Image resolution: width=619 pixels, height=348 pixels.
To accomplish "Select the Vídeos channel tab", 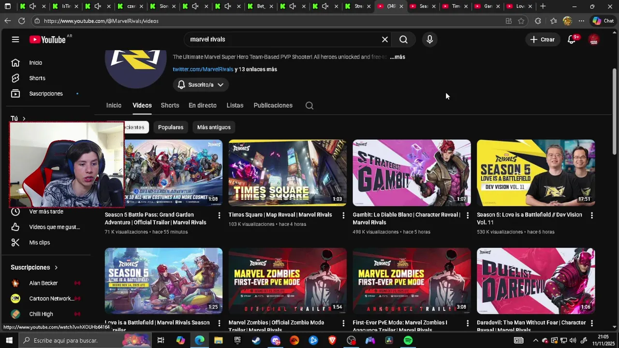I will [142, 105].
